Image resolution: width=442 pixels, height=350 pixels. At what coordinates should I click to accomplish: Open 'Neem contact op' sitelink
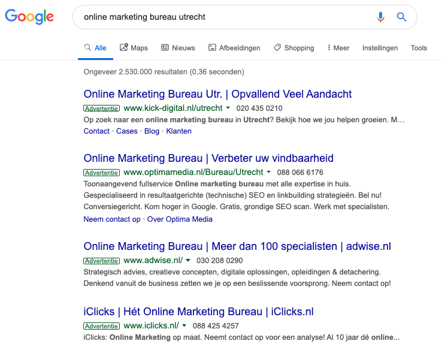click(112, 219)
